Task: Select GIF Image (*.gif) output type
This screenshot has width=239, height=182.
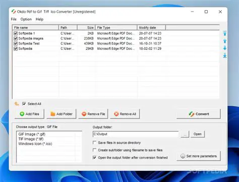Action: tap(32, 134)
